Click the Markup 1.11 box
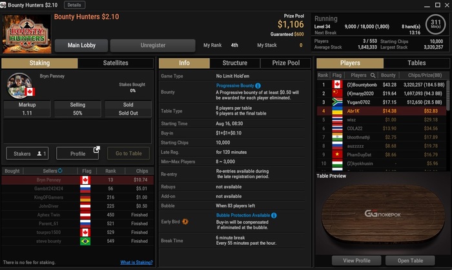The image size is (452, 270). (27, 109)
